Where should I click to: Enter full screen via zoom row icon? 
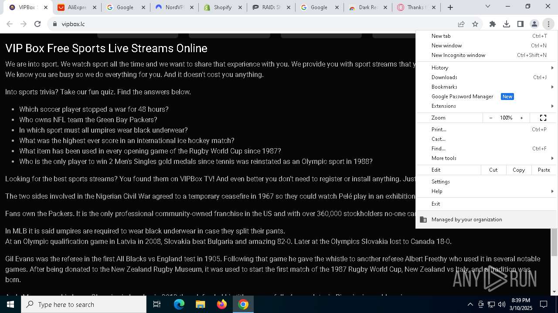coord(543,118)
